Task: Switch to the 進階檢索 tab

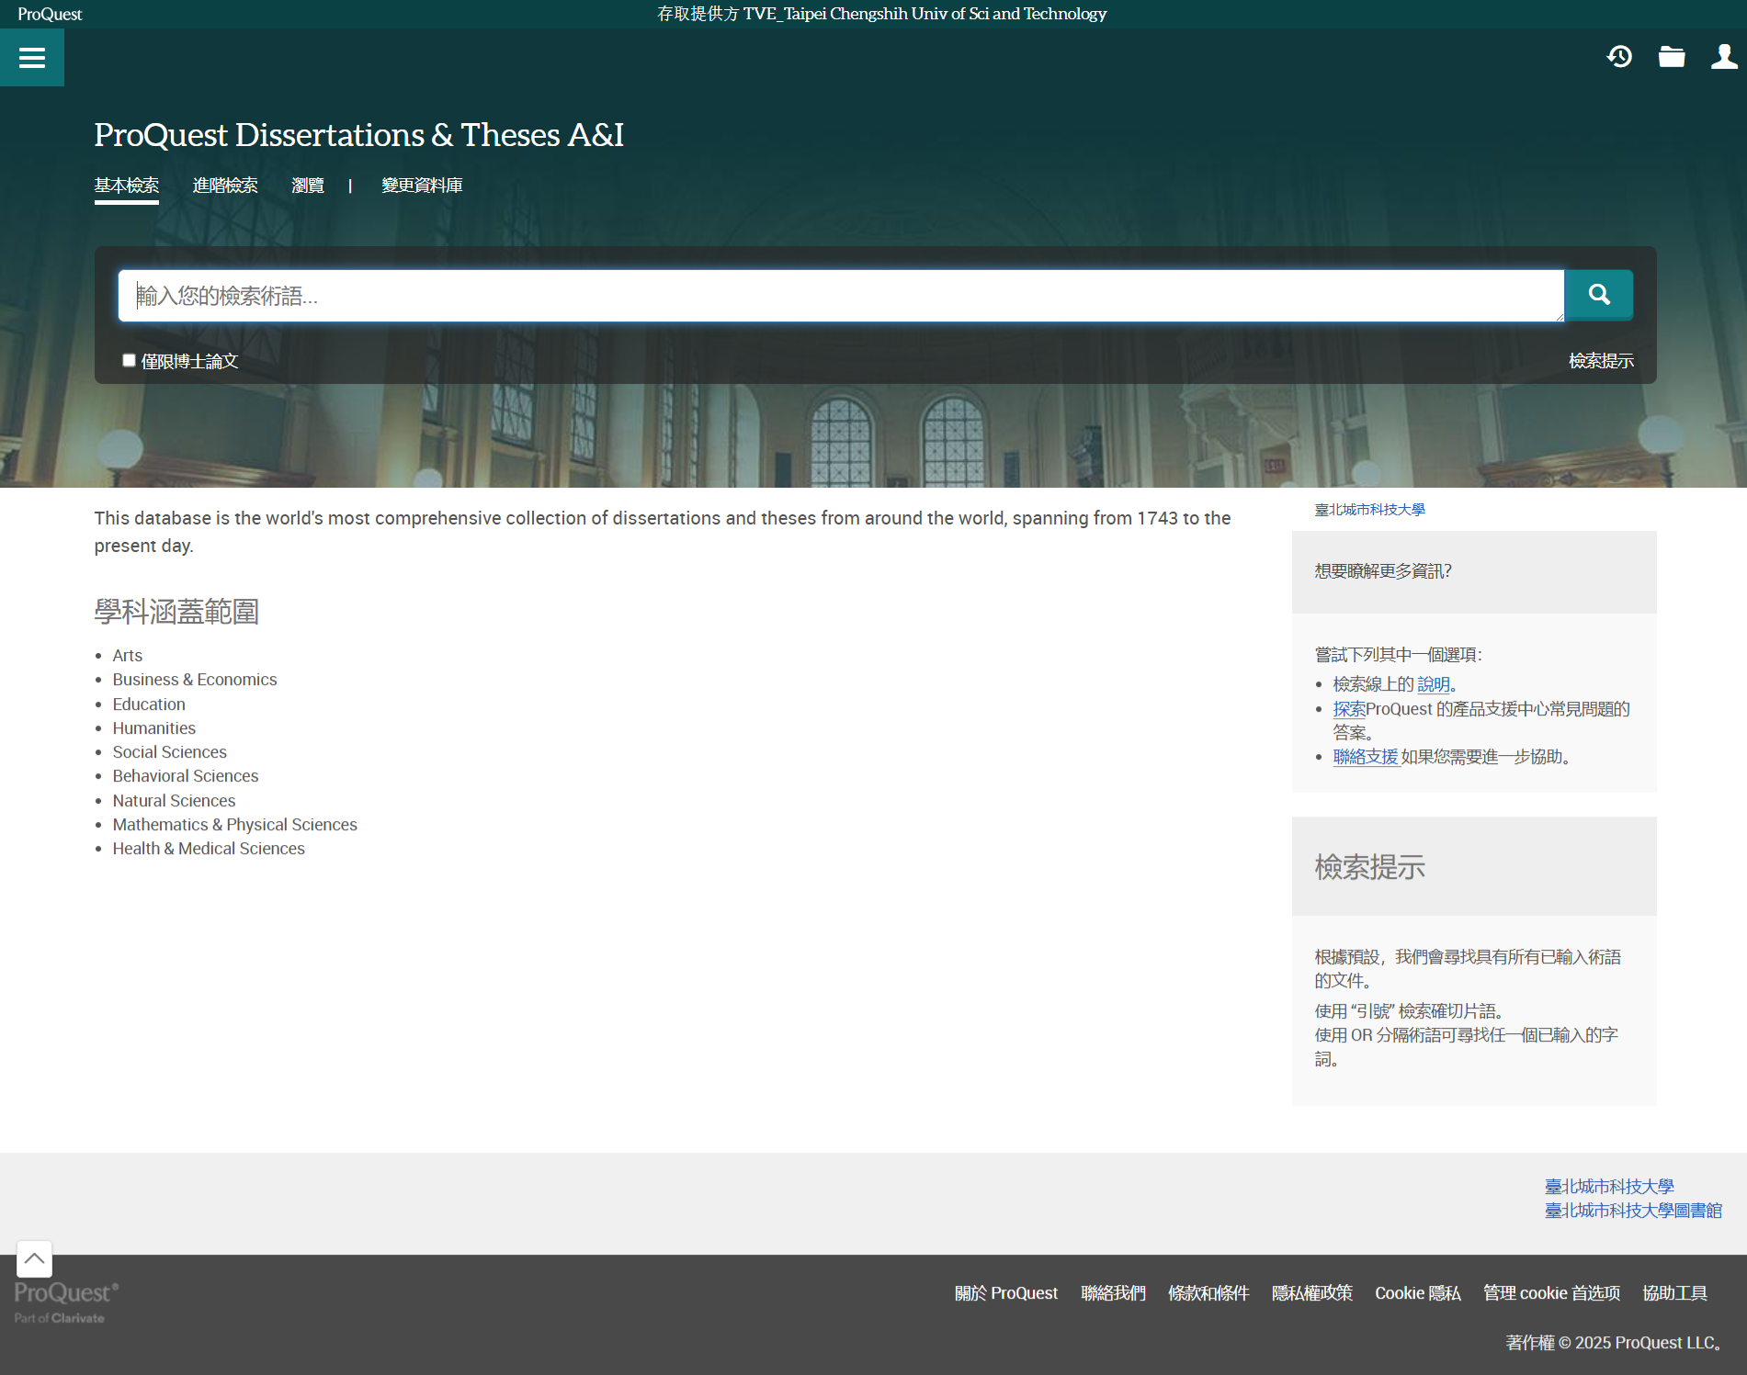Action: click(225, 186)
